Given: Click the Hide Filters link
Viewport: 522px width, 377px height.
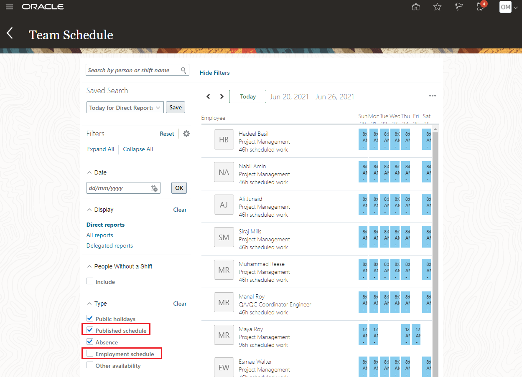Looking at the screenshot, I should [x=214, y=73].
